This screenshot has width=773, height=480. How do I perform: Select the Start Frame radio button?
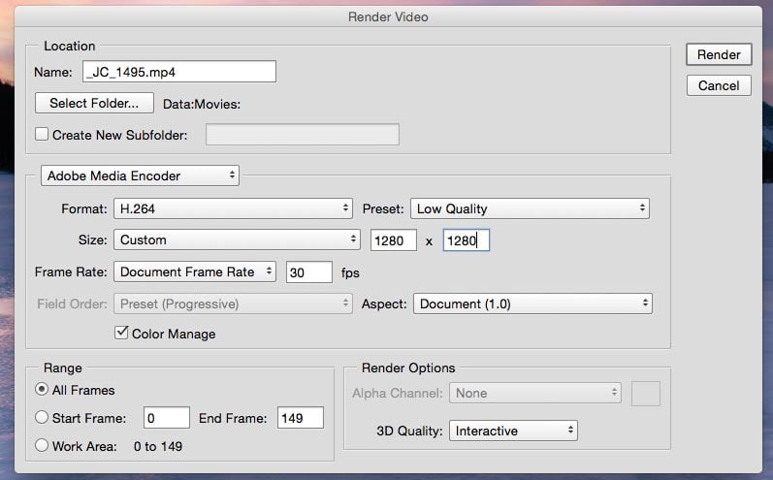pyautogui.click(x=42, y=417)
